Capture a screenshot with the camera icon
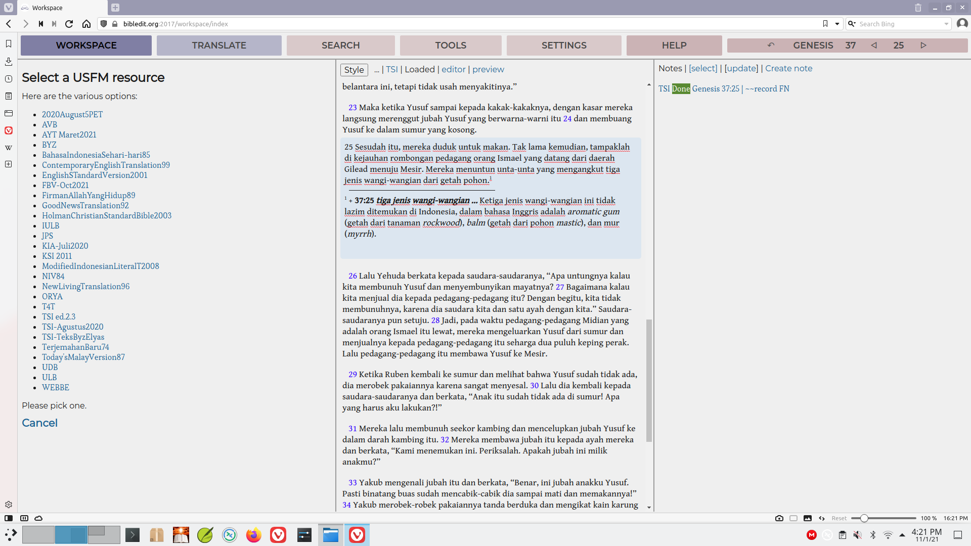Screen dimensions: 971x546 point(778,518)
